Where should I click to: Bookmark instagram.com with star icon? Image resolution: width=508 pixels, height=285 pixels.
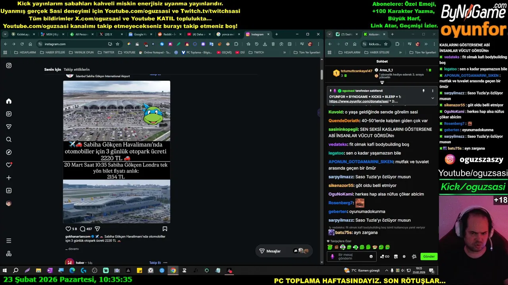tap(117, 44)
